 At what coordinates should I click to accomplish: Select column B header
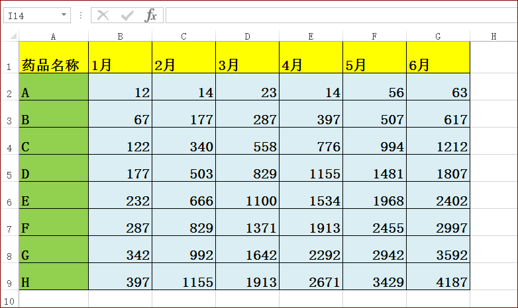coord(121,36)
